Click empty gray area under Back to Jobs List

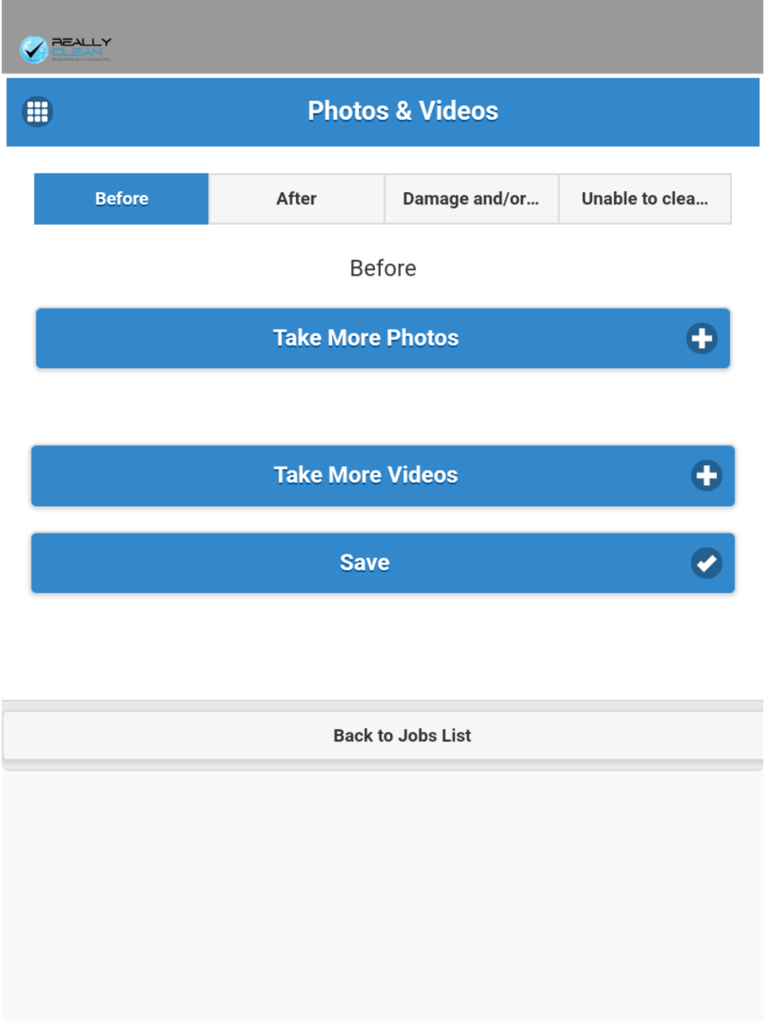point(382,895)
